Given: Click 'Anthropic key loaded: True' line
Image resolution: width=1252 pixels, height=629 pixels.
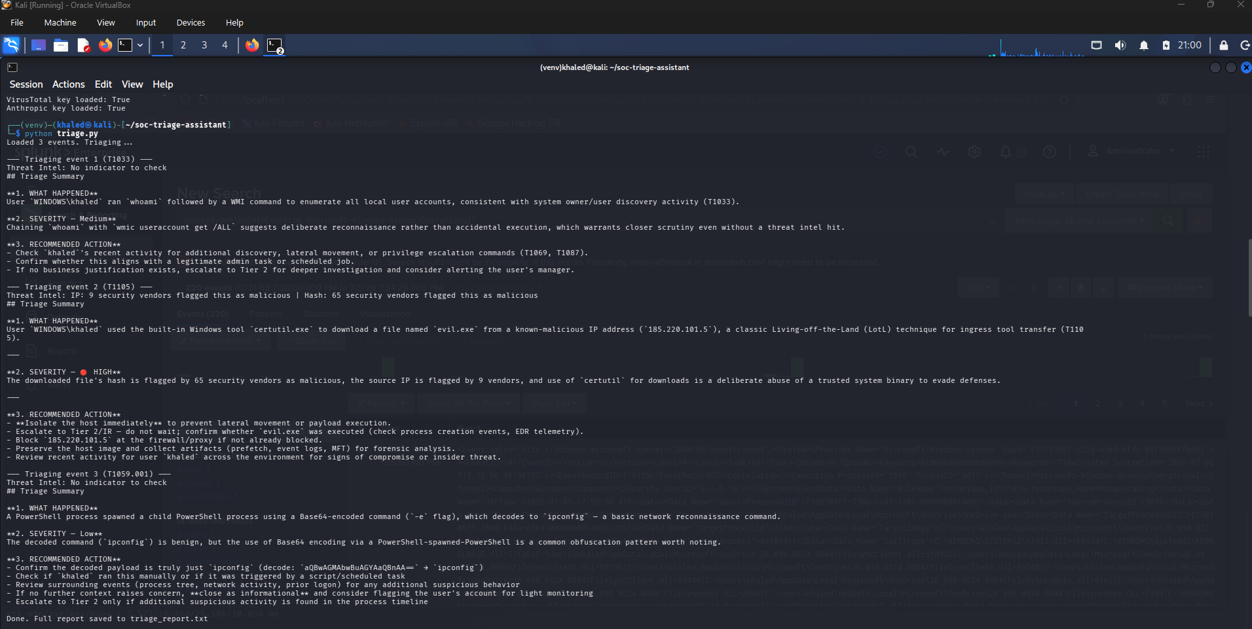Looking at the screenshot, I should click(x=66, y=108).
